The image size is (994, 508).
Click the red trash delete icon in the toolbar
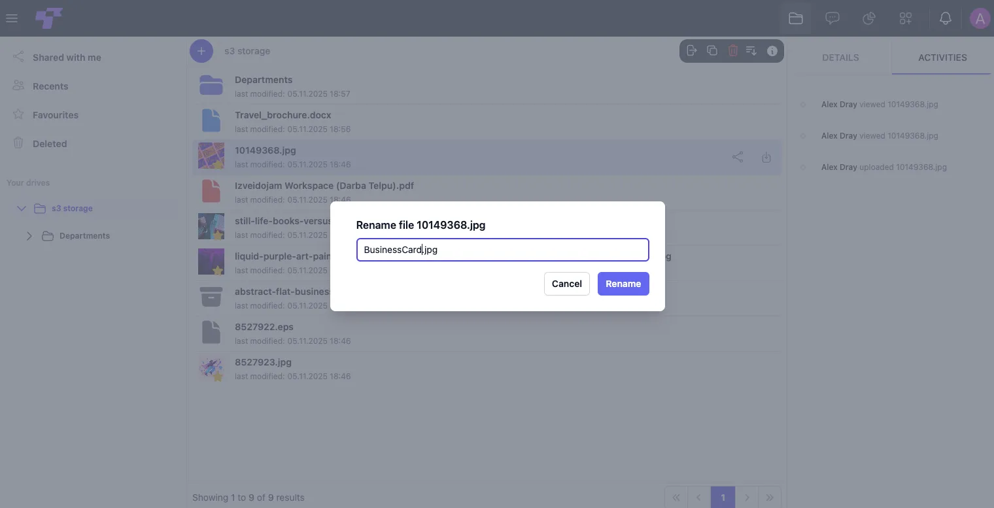pos(732,50)
